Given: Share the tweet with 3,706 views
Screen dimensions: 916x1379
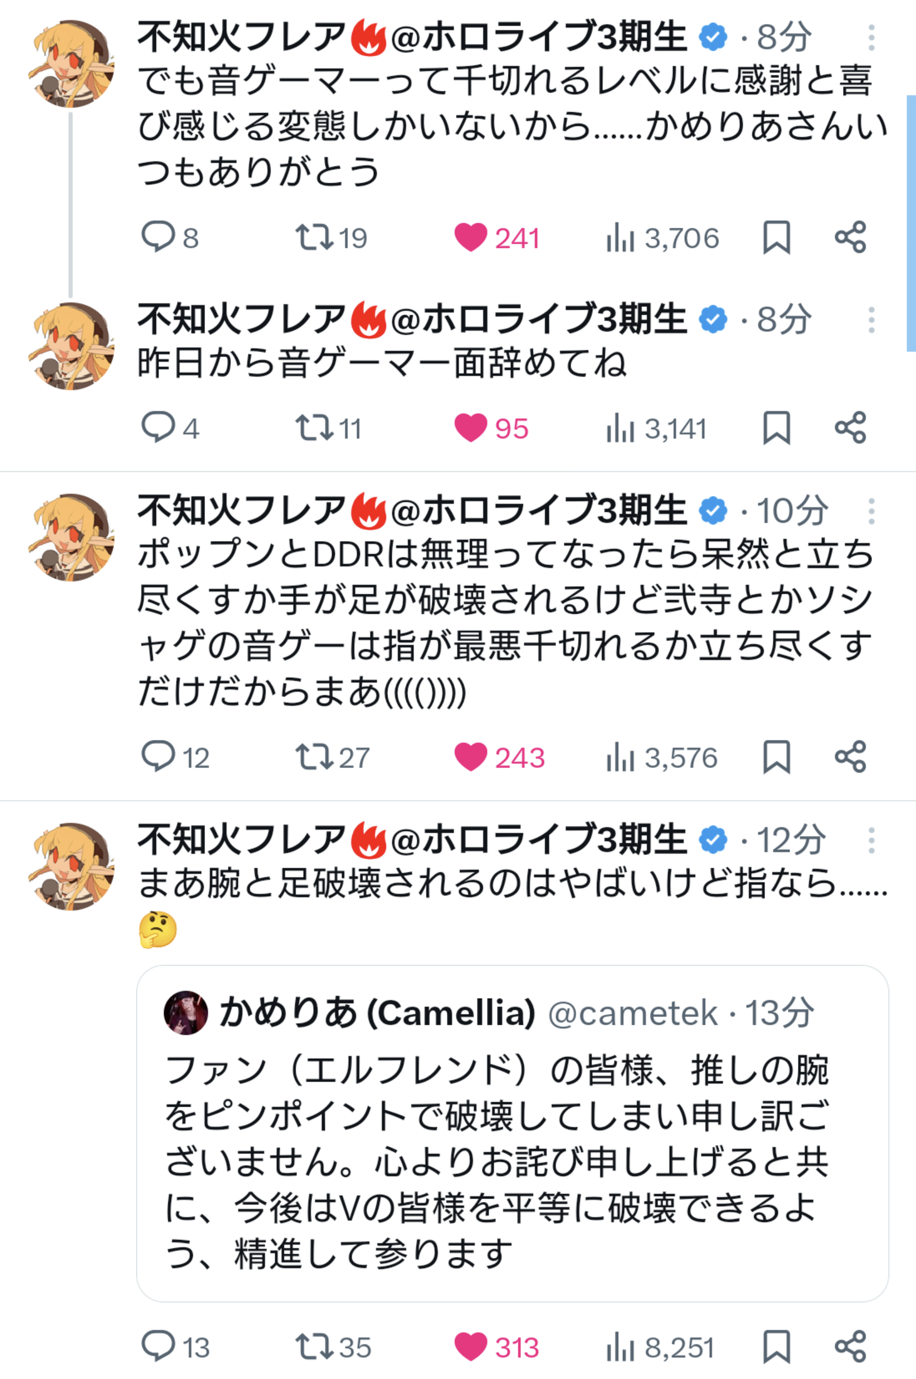Looking at the screenshot, I should click(850, 237).
